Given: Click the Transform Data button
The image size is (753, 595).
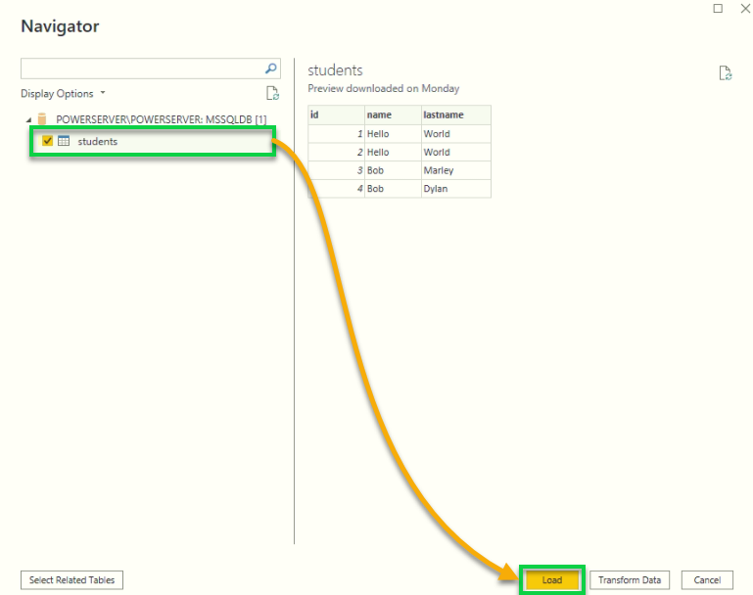Looking at the screenshot, I should 630,579.
